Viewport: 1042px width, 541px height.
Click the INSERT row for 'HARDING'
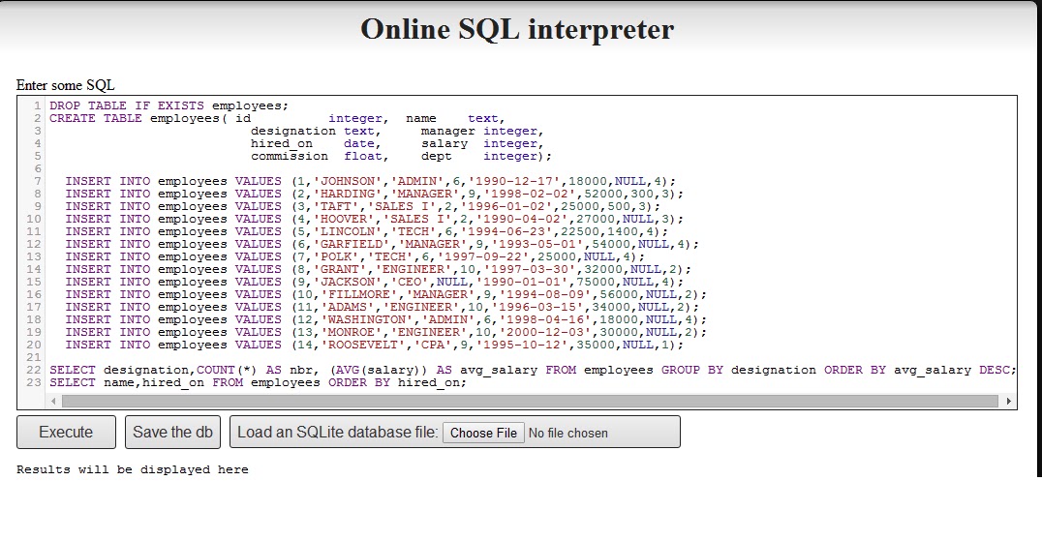pos(374,194)
